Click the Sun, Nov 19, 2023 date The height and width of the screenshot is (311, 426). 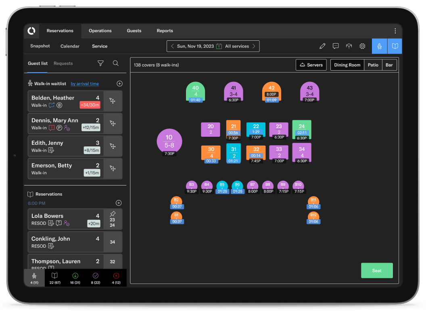(x=195, y=46)
